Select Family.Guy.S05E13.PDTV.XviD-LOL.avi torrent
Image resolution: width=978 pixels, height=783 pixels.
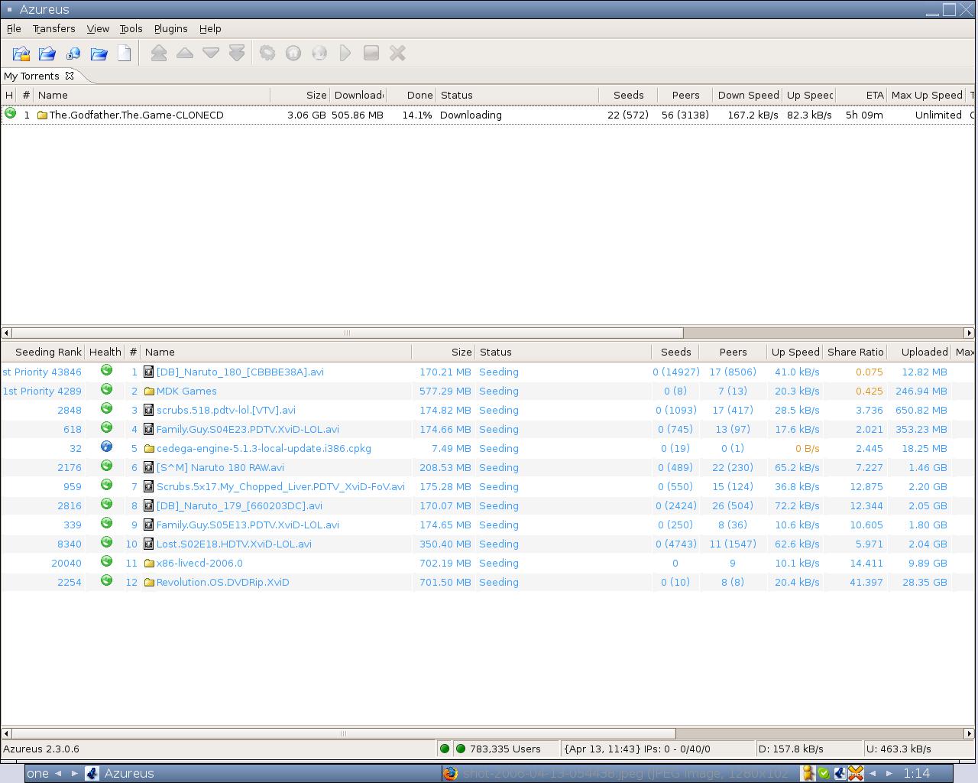(487, 525)
